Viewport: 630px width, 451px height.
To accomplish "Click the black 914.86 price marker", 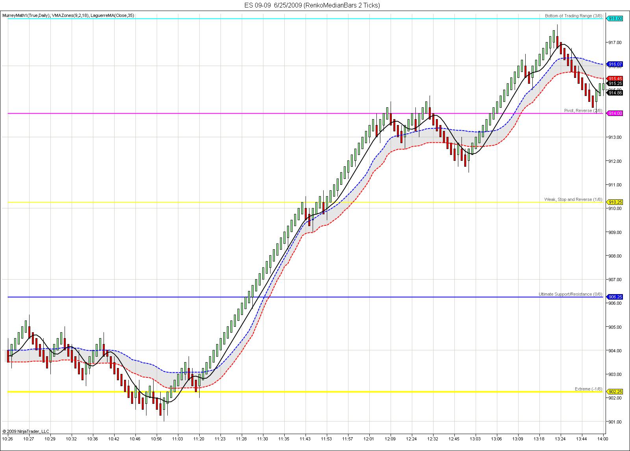I will click(615, 93).
